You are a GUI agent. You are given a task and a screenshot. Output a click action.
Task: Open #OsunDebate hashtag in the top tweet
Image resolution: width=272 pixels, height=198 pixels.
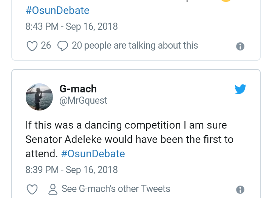coord(57,11)
